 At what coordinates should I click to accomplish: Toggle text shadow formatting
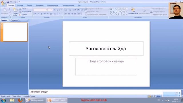48,14
